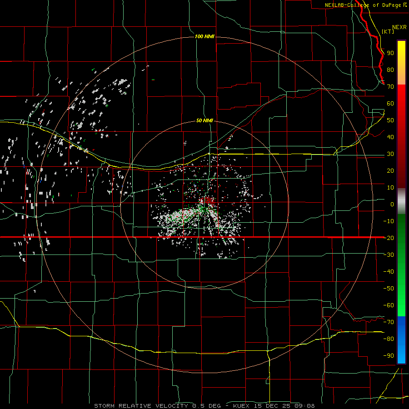
Task: Click the 20 value on velocity scale
Action: 390,170
